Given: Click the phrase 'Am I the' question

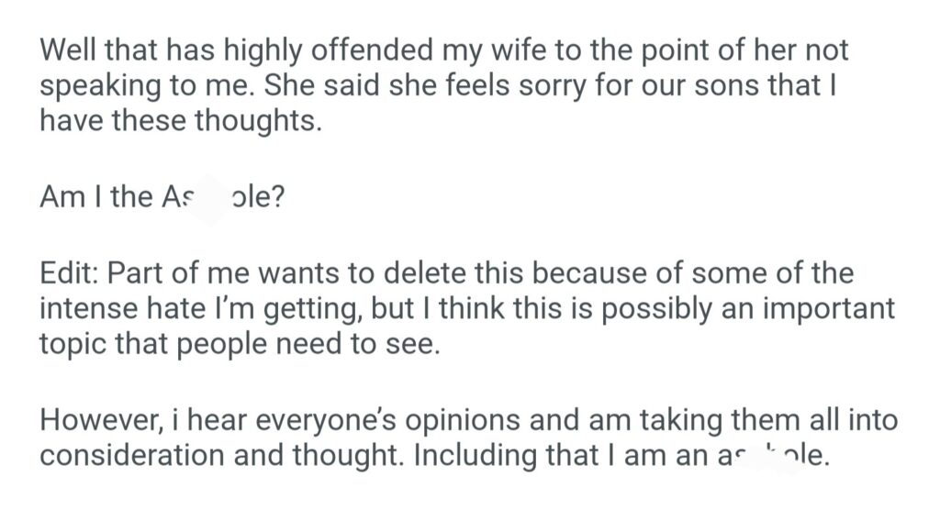Looking at the screenshot, I should point(97,197).
